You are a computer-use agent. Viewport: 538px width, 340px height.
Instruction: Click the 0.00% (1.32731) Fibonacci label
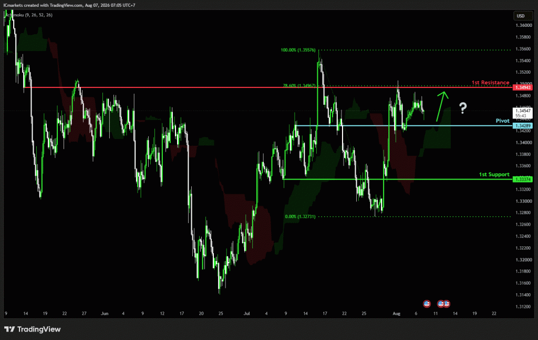300,217
